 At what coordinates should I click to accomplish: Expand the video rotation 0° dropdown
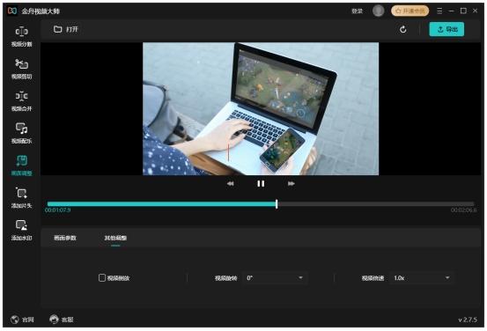(x=275, y=278)
